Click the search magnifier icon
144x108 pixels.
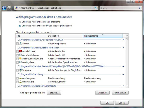pyautogui.click(x=140, y=8)
